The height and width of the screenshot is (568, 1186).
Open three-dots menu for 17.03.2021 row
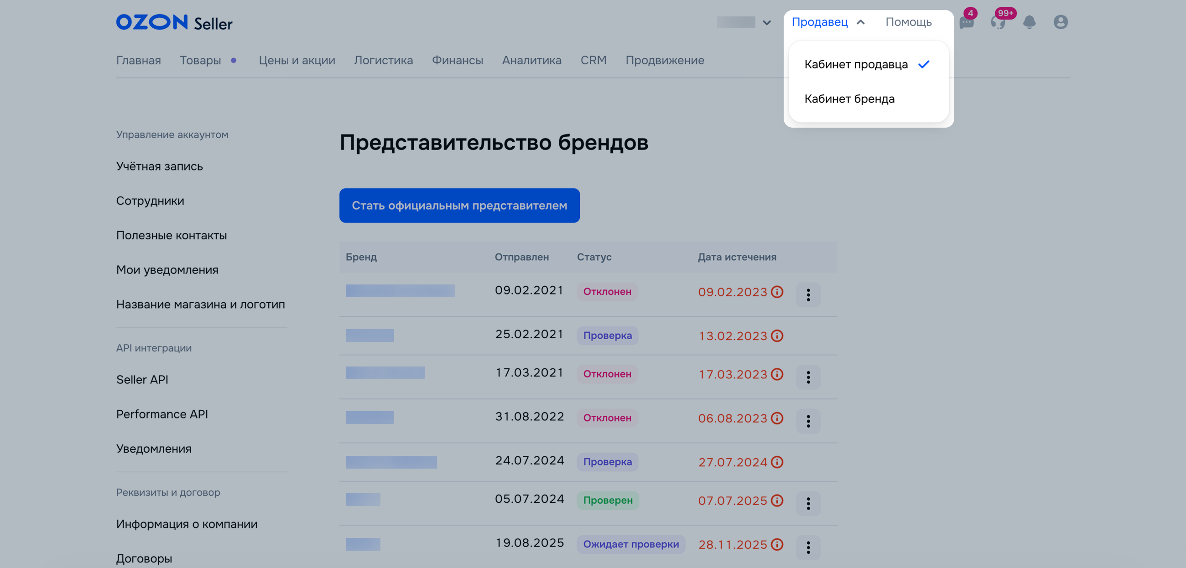808,377
